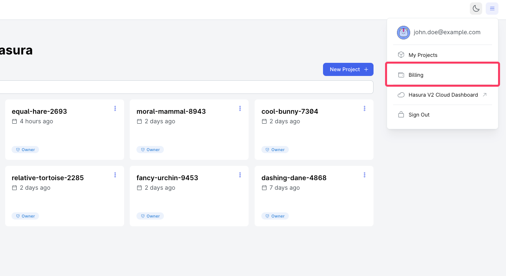Toggle dark mode with the moon icon
The height and width of the screenshot is (276, 506).
pyautogui.click(x=476, y=8)
